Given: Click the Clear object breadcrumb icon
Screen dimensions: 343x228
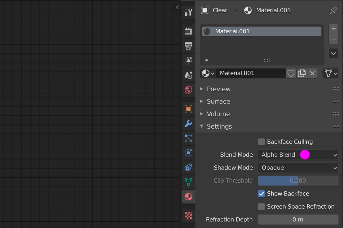Looking at the screenshot, I should 204,11.
